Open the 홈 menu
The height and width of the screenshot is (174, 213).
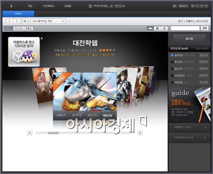[11, 6]
